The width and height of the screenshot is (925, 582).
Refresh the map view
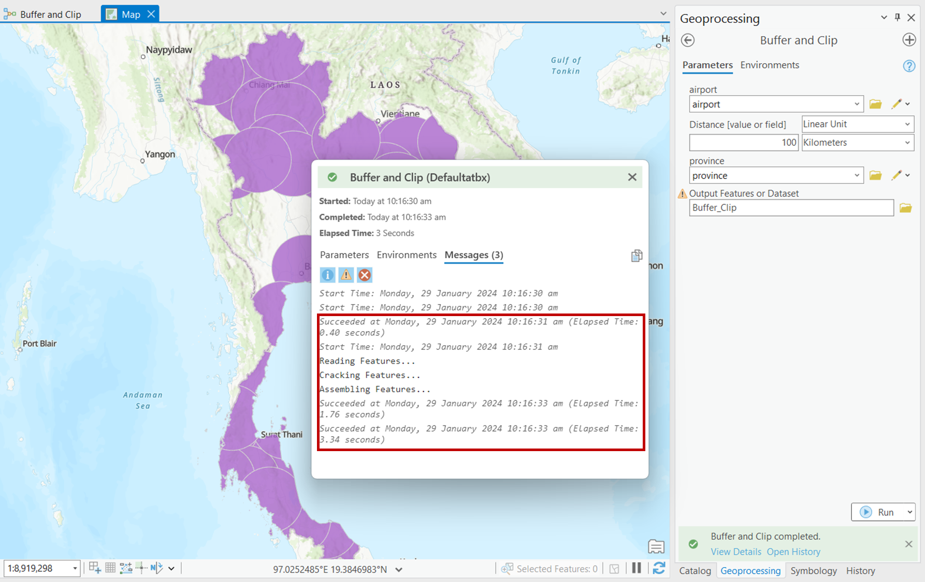coord(659,568)
